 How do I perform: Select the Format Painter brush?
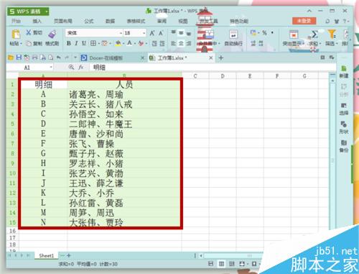52,34
